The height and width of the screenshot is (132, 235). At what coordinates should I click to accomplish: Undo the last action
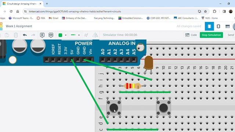(25, 35)
